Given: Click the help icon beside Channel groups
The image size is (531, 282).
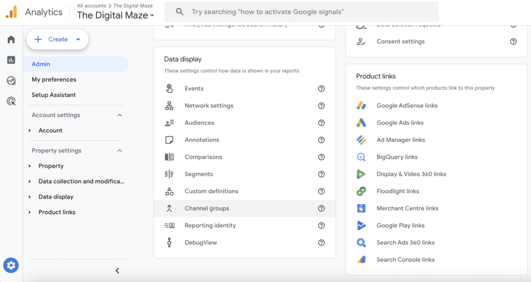Looking at the screenshot, I should tap(322, 209).
